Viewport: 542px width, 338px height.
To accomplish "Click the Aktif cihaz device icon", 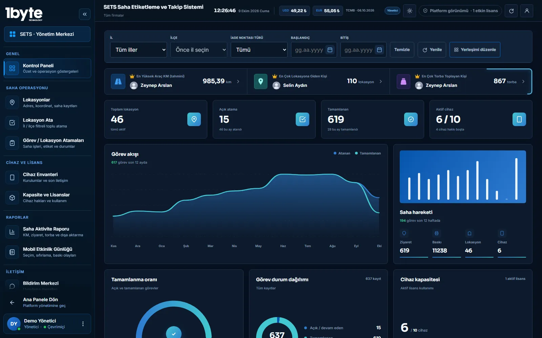I will 519,119.
